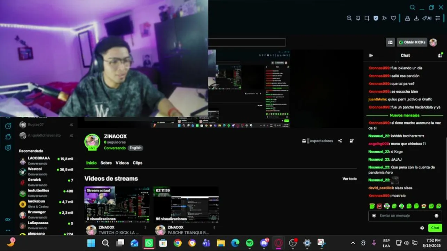
Task: Open the 02:11:59 video thumbnail
Action: 186,204
